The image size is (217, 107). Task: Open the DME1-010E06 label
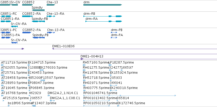coord(63,46)
